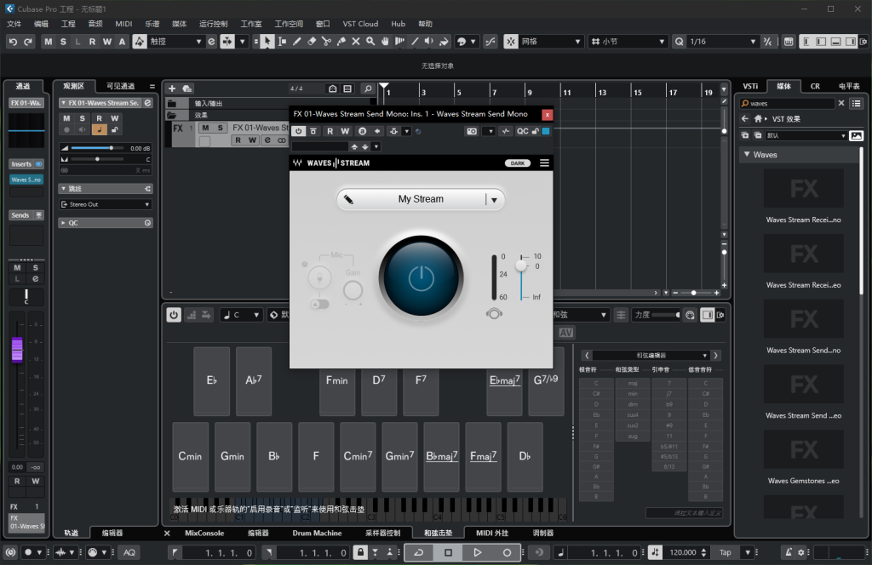Toggle plugin bypass in plugin window header
This screenshot has width=872, height=565.
tap(313, 131)
